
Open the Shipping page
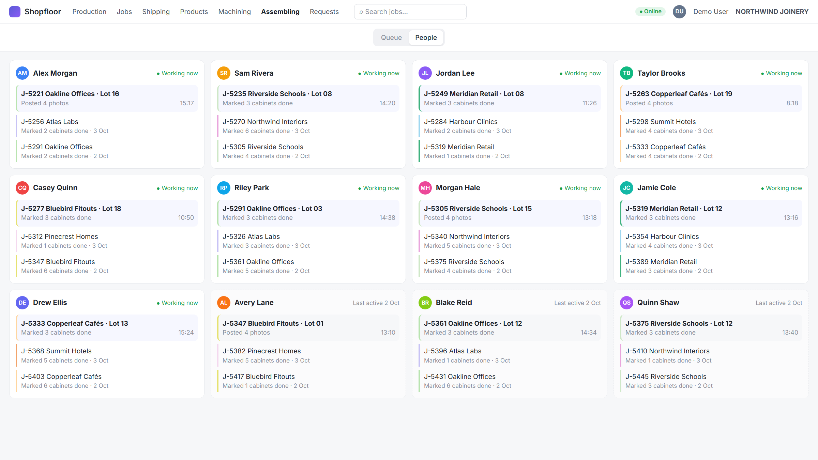click(x=156, y=12)
